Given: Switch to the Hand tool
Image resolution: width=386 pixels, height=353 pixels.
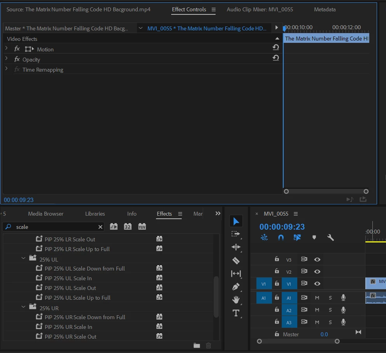Looking at the screenshot, I should tap(236, 300).
